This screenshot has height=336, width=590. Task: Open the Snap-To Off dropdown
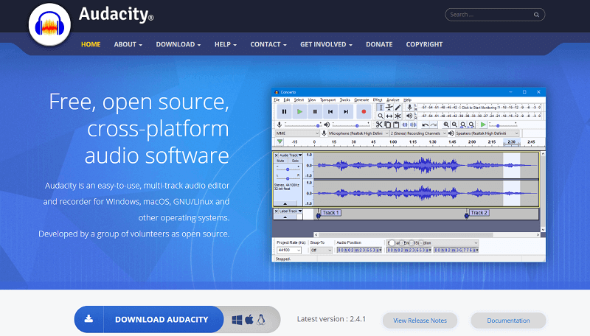coord(321,250)
